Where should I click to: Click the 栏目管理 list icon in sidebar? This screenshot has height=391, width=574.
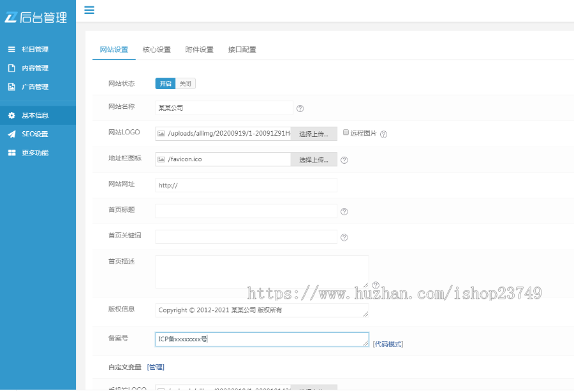point(11,49)
